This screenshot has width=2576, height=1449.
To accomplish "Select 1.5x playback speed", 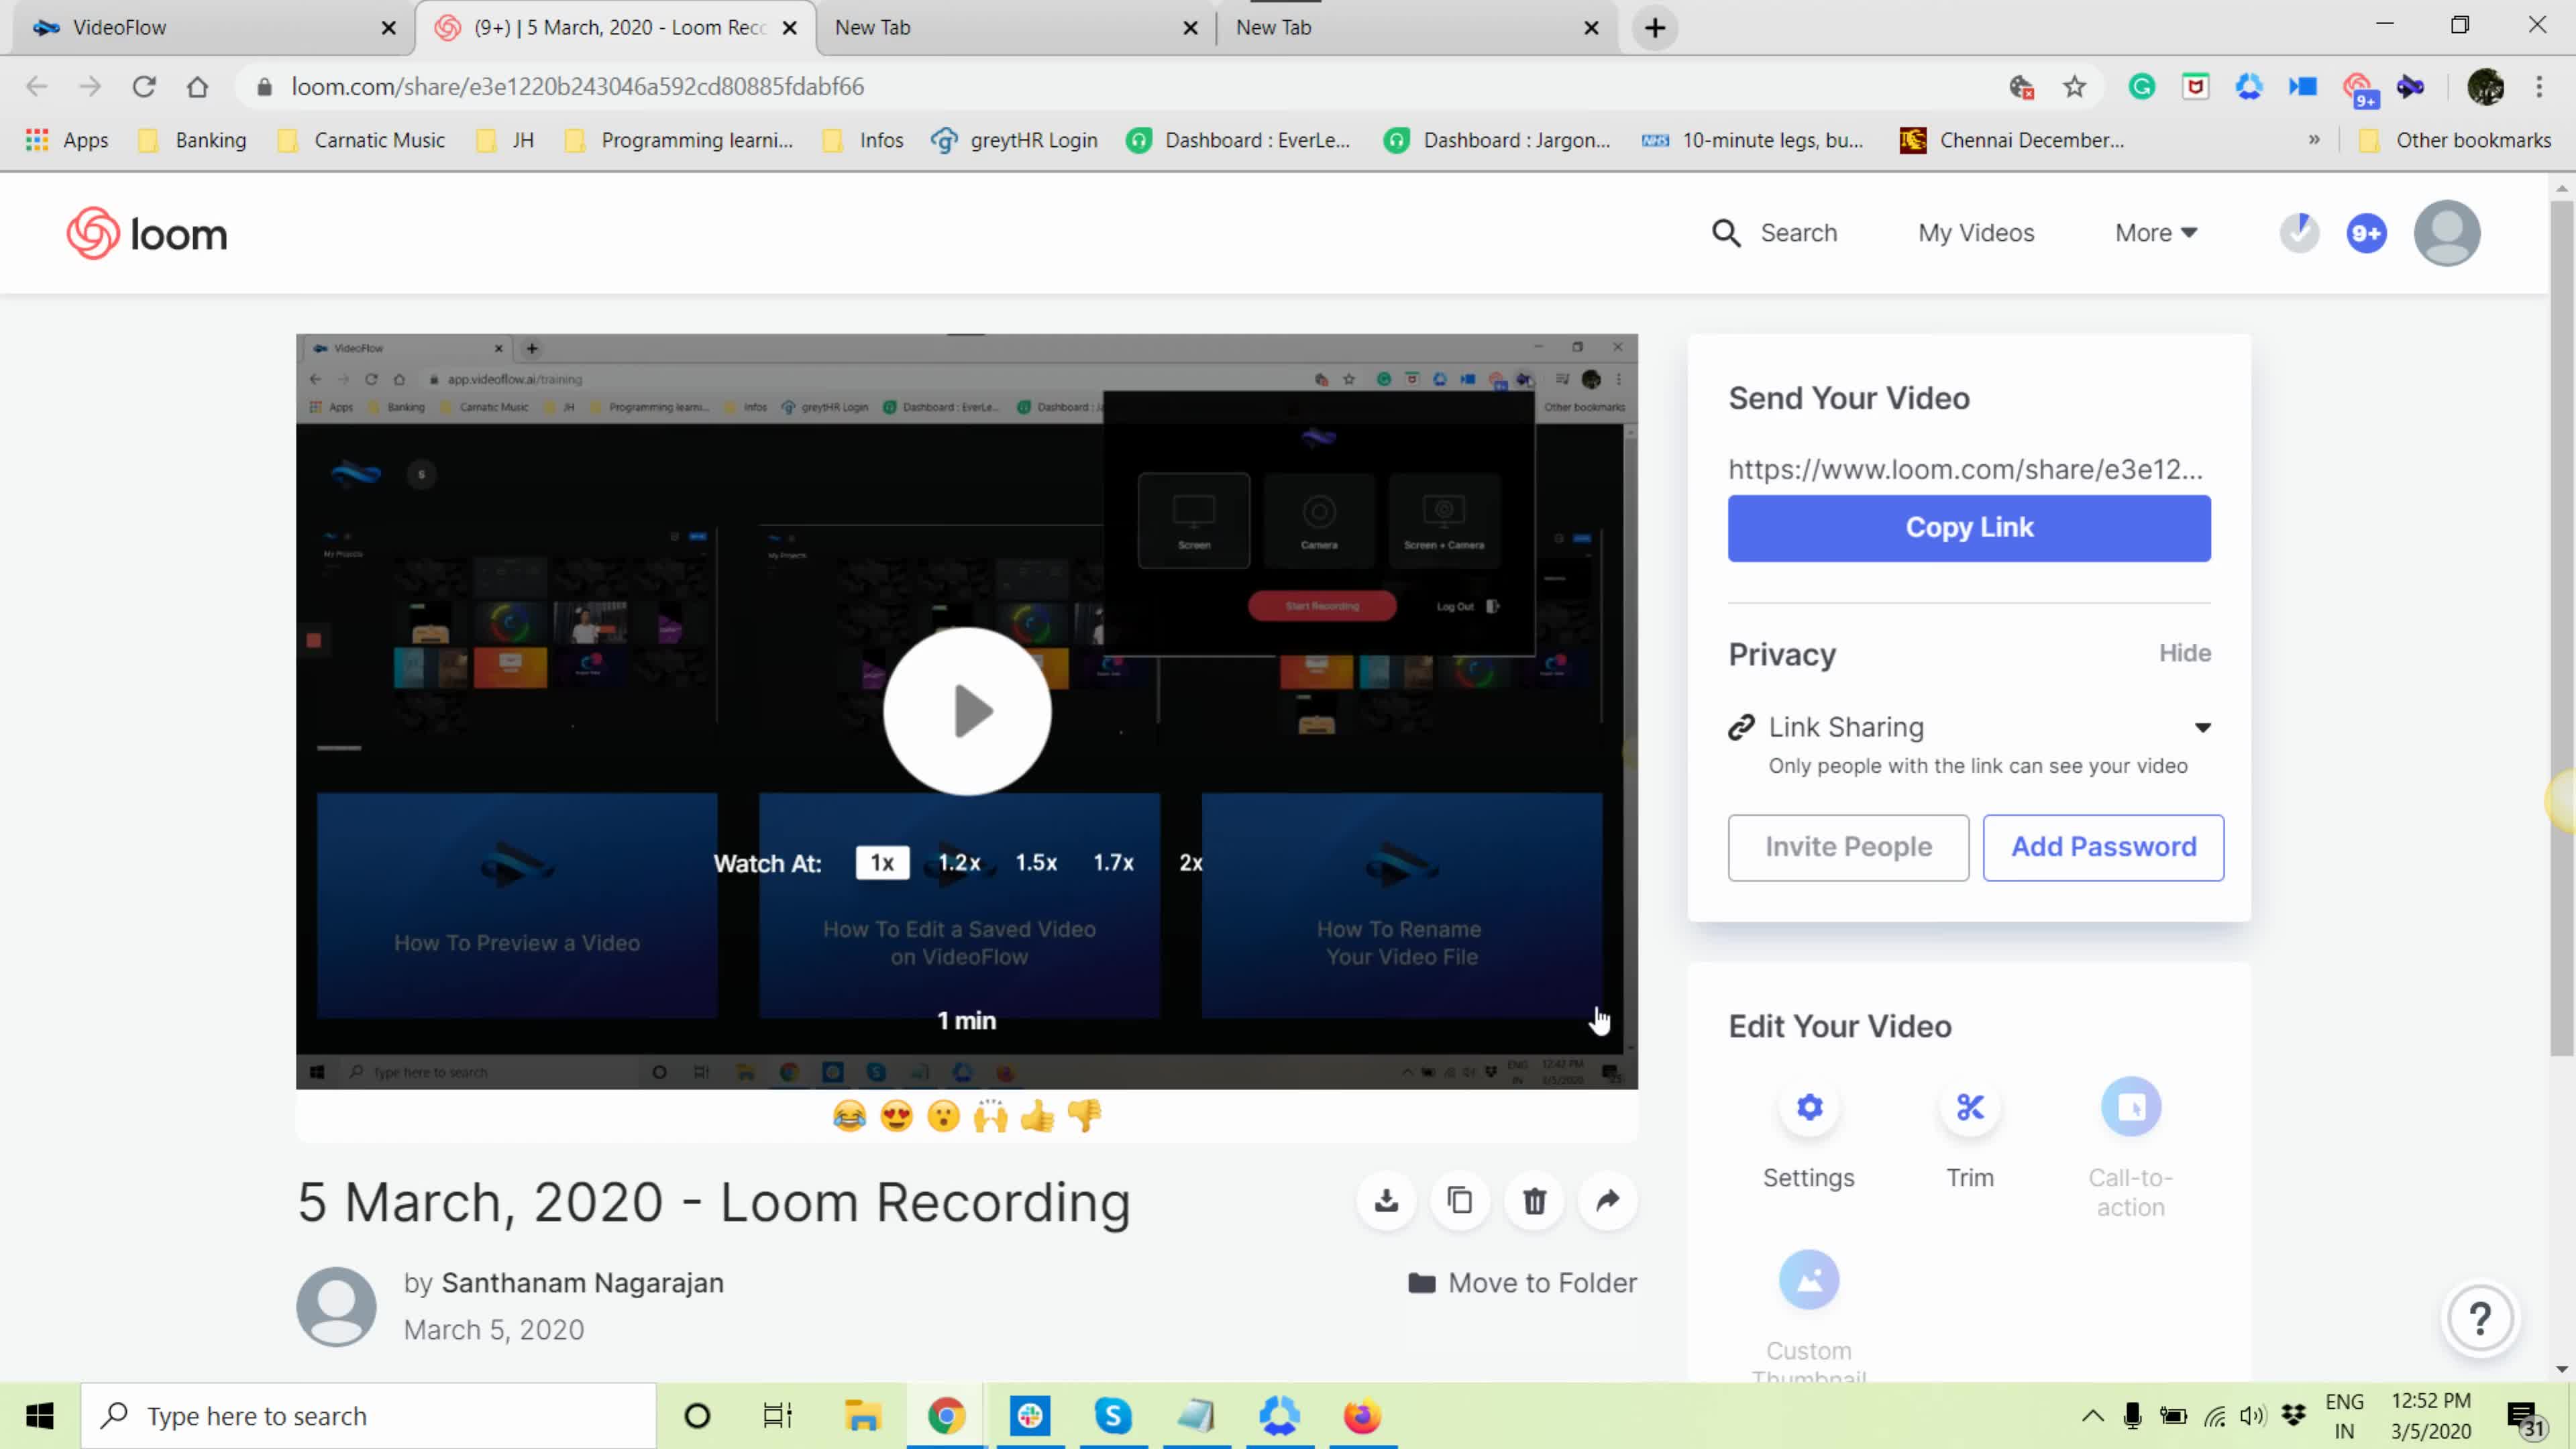I will click(1036, 863).
